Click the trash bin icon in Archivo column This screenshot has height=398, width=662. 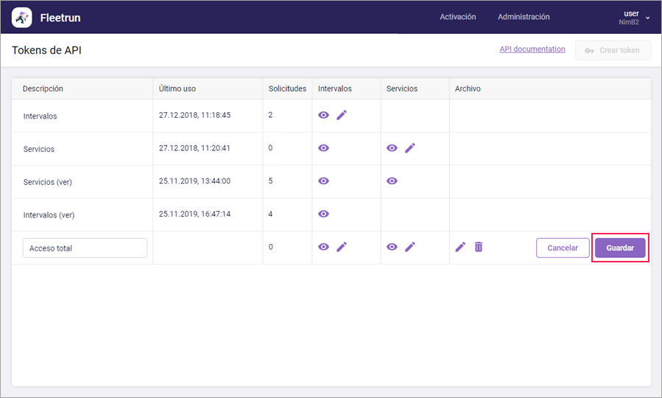point(479,247)
